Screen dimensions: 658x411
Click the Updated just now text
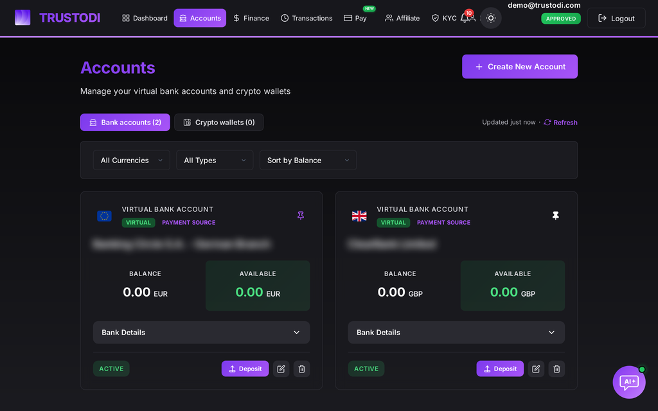[509, 122]
